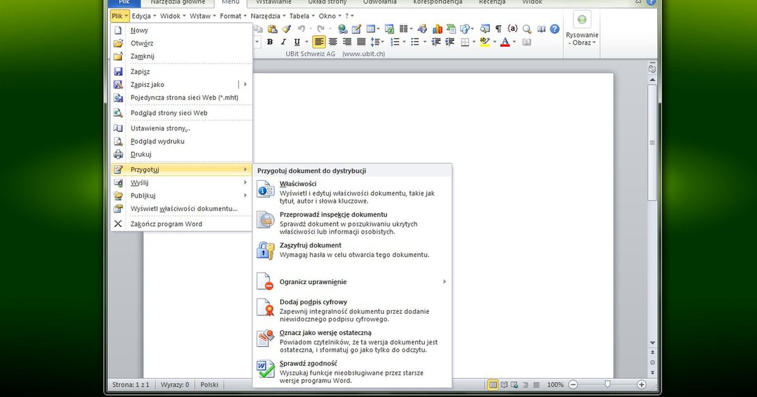The height and width of the screenshot is (397, 757).
Task: Open the font color dropdown arrow
Action: click(x=514, y=42)
